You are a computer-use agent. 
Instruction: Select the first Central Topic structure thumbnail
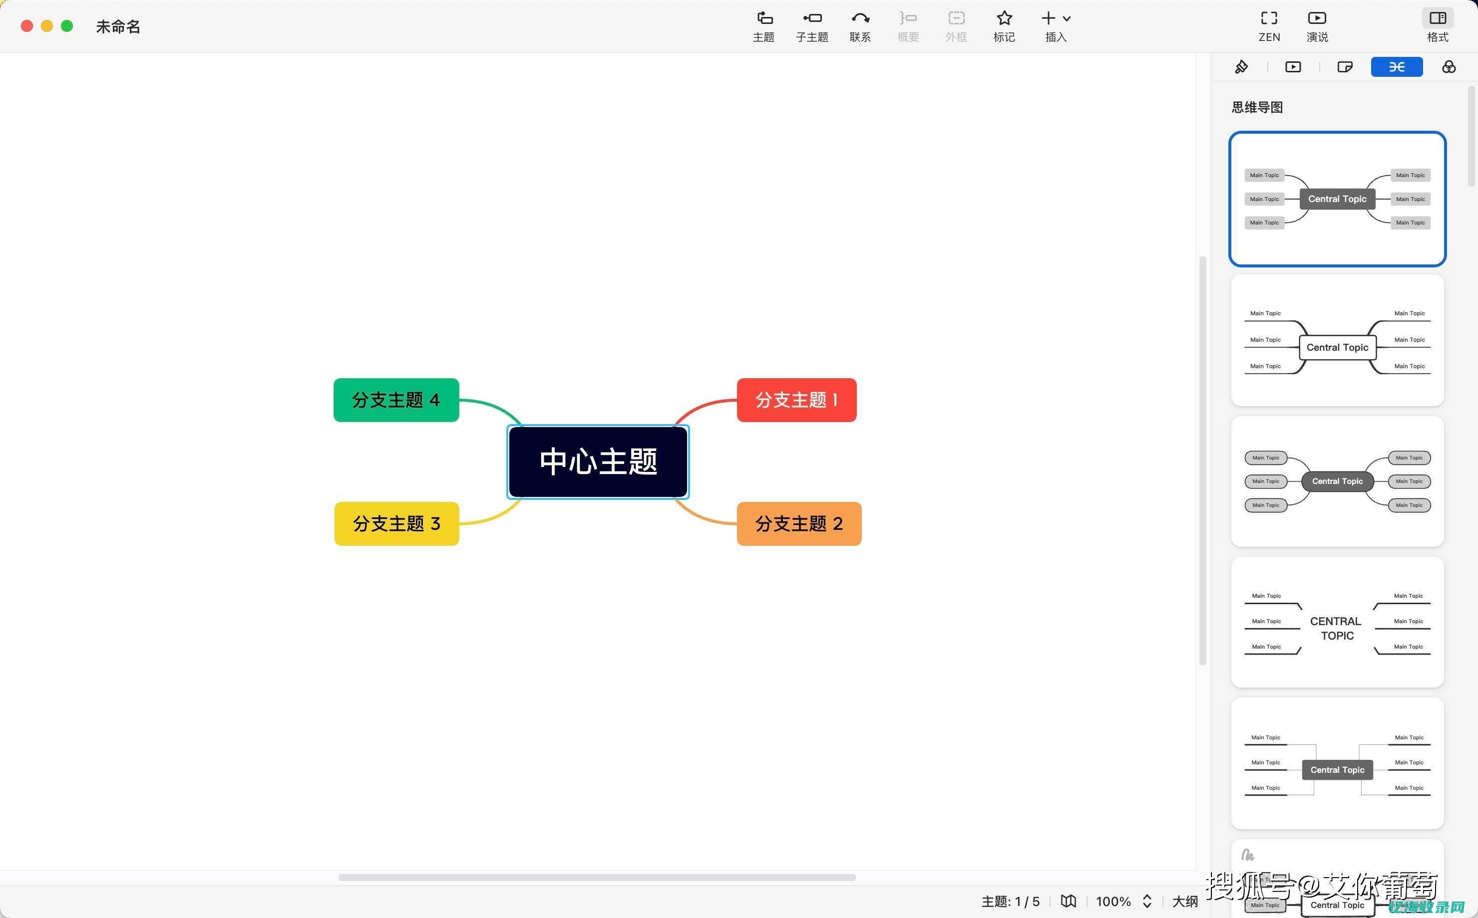point(1337,199)
